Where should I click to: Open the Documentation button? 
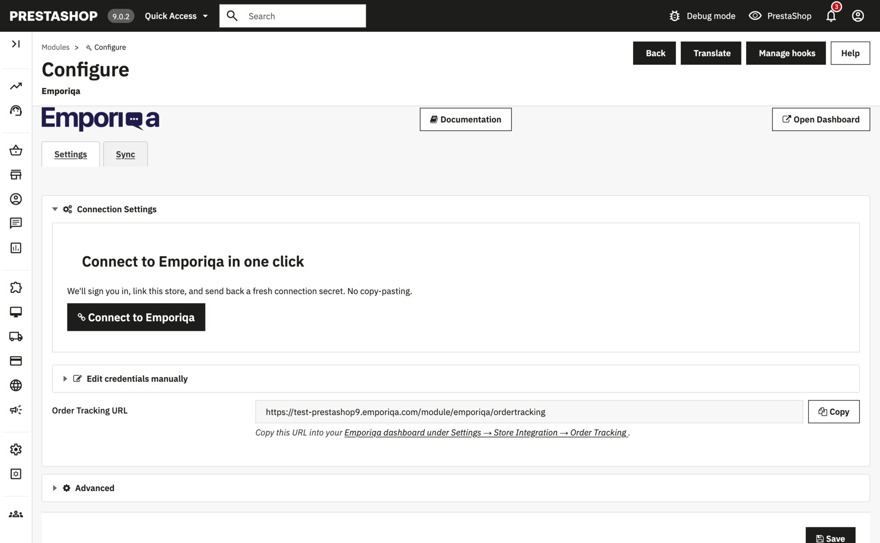(466, 120)
